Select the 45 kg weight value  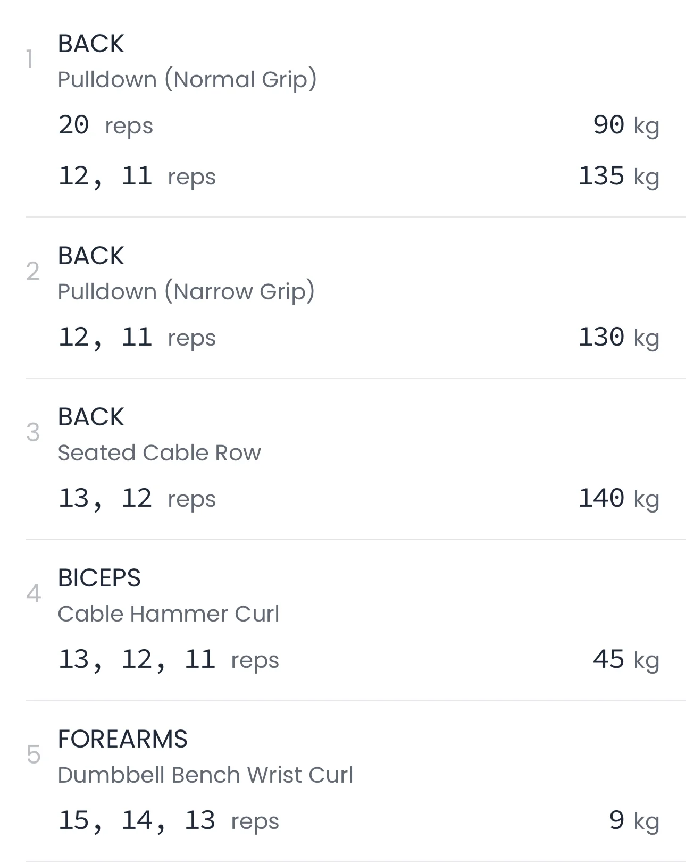click(625, 659)
